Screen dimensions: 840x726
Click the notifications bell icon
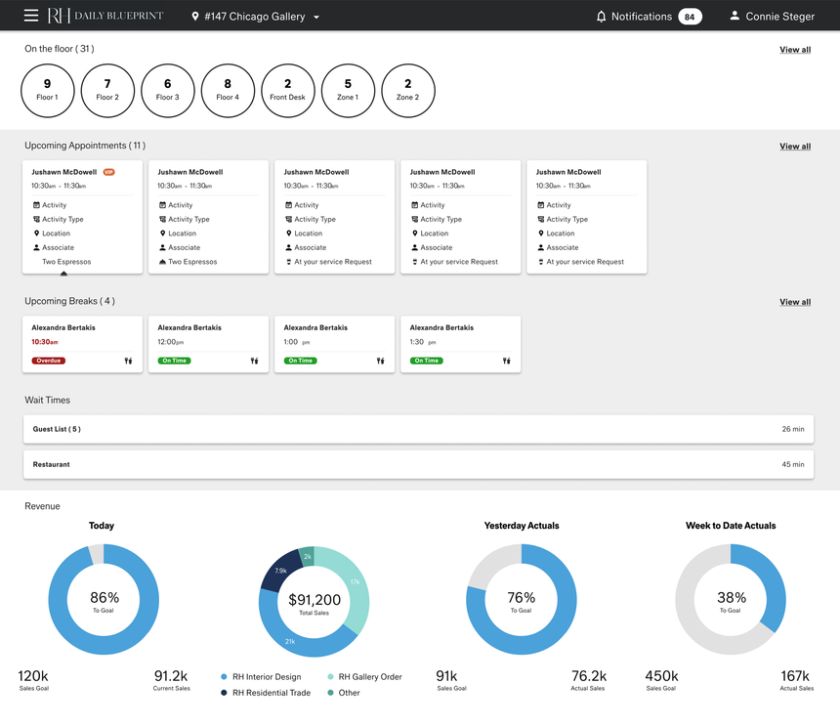click(x=601, y=17)
